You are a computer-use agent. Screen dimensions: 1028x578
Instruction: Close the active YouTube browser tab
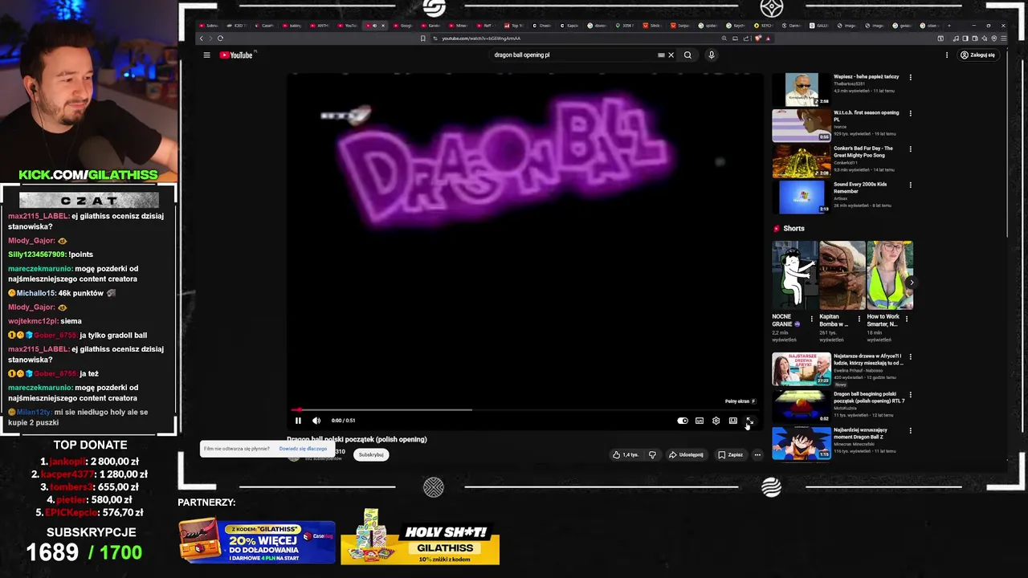point(383,26)
